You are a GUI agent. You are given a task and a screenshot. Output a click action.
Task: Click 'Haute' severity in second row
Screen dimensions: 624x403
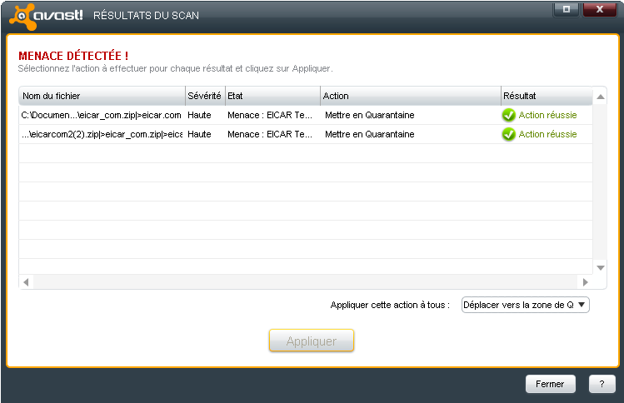pyautogui.click(x=199, y=134)
